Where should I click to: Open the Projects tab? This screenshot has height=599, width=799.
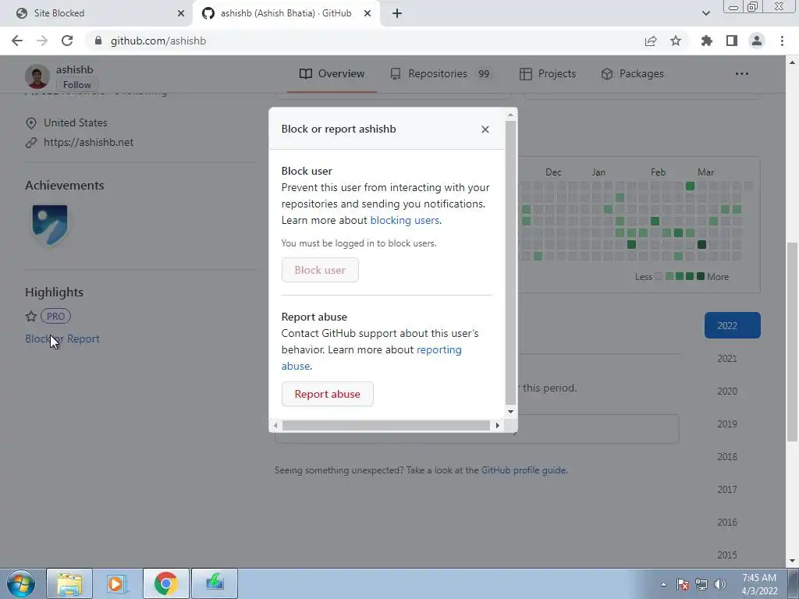coord(548,74)
